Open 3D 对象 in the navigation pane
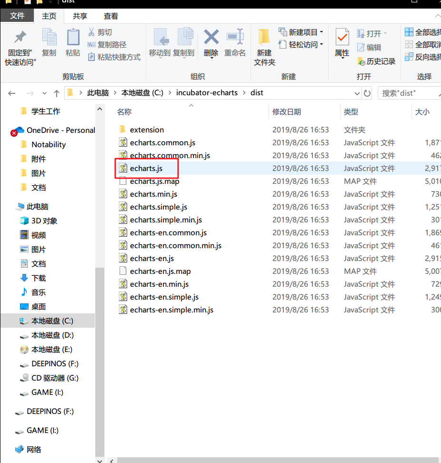 pos(44,221)
